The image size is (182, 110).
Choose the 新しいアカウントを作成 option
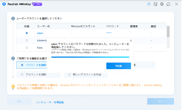click(x=86, y=74)
